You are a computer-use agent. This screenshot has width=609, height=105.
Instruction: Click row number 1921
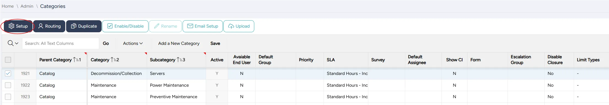(x=25, y=73)
